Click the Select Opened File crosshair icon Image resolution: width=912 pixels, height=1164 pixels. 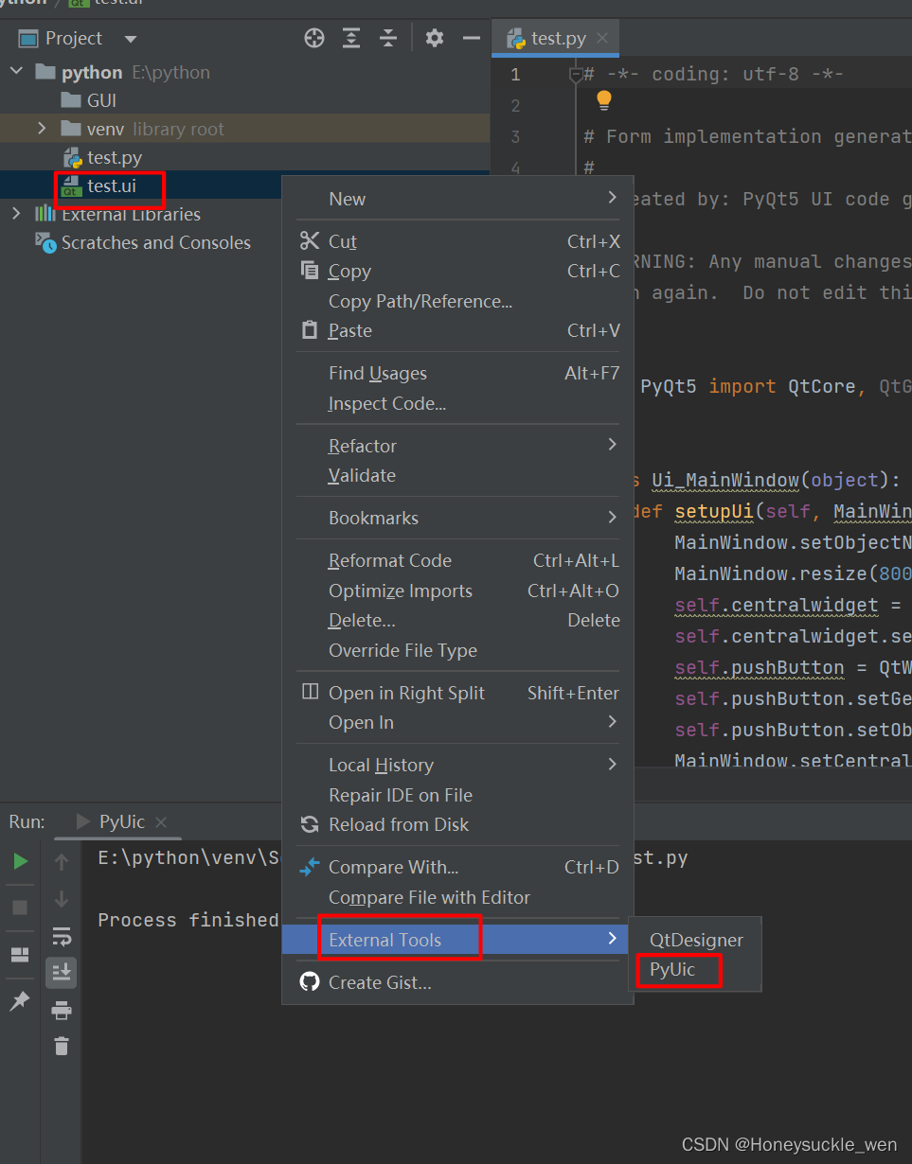(x=313, y=38)
